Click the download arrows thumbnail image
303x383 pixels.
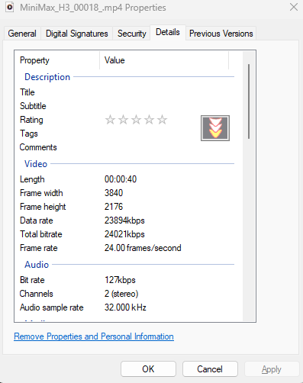pyautogui.click(x=215, y=128)
